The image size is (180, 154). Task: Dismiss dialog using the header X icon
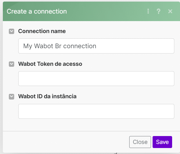[170, 11]
